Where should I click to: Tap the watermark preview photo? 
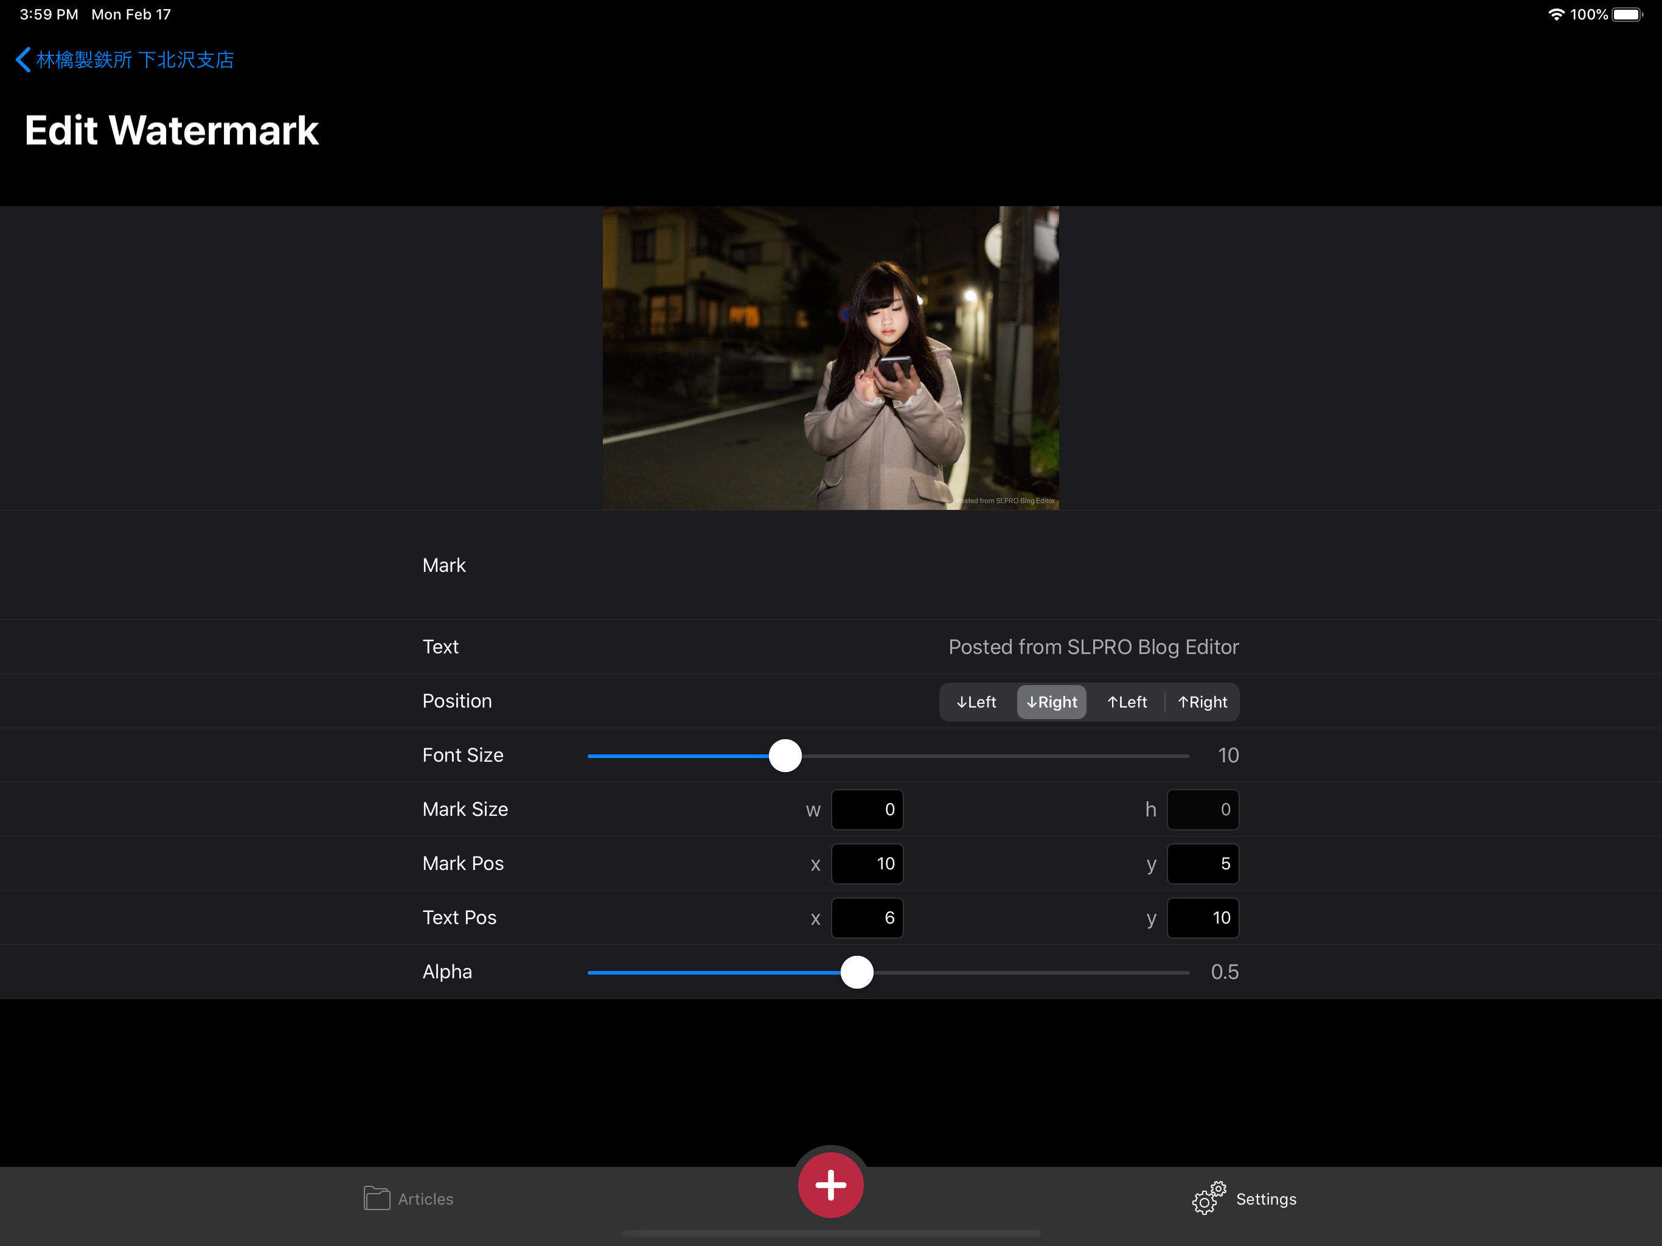click(830, 358)
